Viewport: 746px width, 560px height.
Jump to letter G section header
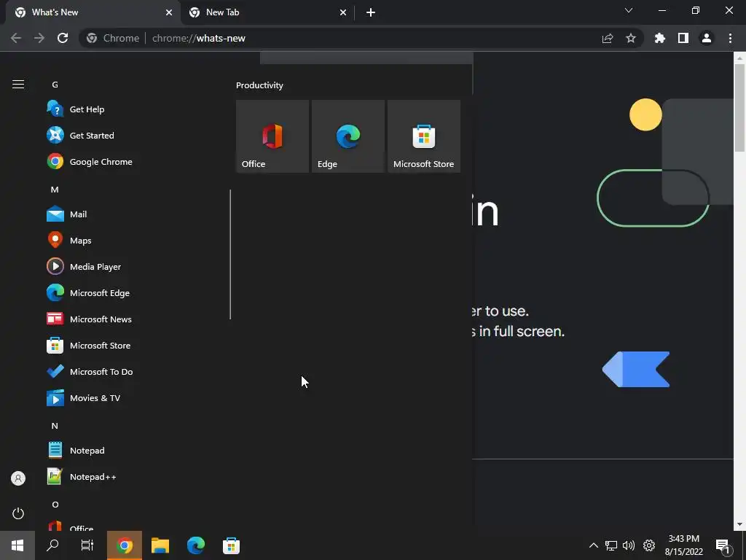click(x=55, y=85)
